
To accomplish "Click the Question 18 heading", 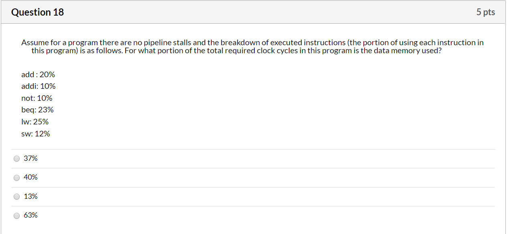I will pos(37,12).
